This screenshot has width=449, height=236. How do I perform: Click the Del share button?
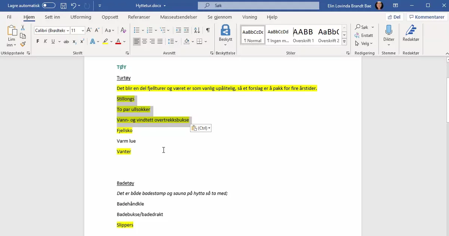pos(394,17)
